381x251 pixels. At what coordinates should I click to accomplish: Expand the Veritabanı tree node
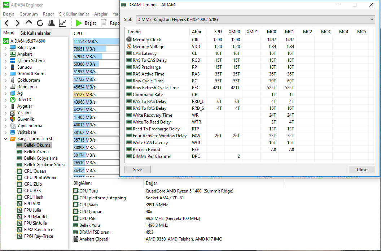[5, 132]
